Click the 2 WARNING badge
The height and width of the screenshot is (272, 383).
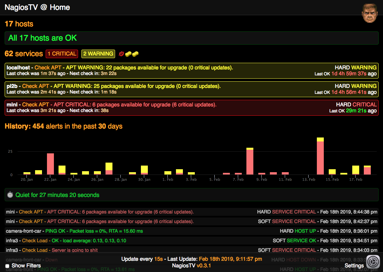pyautogui.click(x=98, y=54)
